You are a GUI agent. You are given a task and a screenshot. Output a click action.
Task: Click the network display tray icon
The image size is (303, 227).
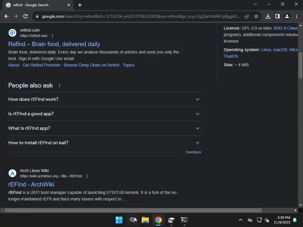coord(259,220)
